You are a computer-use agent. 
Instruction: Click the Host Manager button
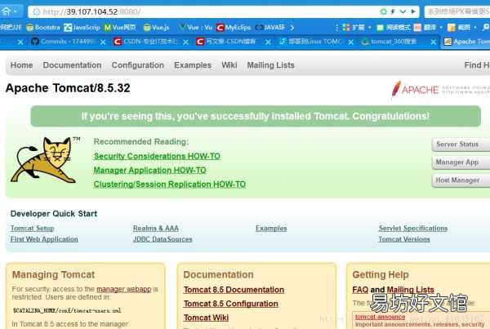click(461, 180)
